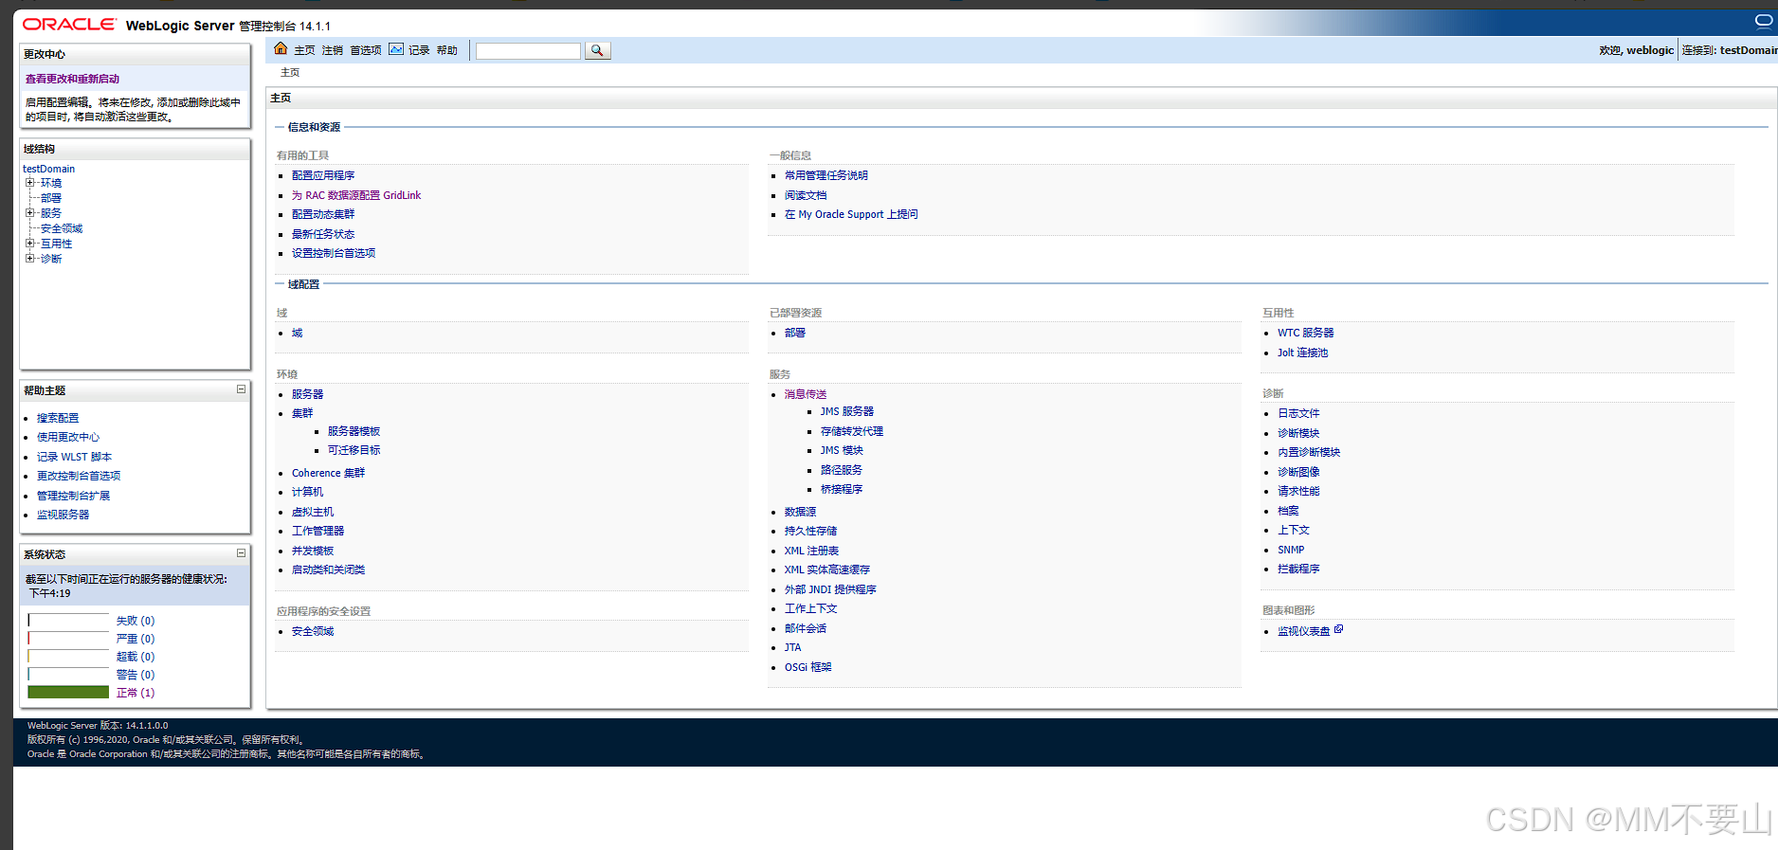Open 启动类和关闭类 link
The image size is (1778, 850).
tap(328, 570)
